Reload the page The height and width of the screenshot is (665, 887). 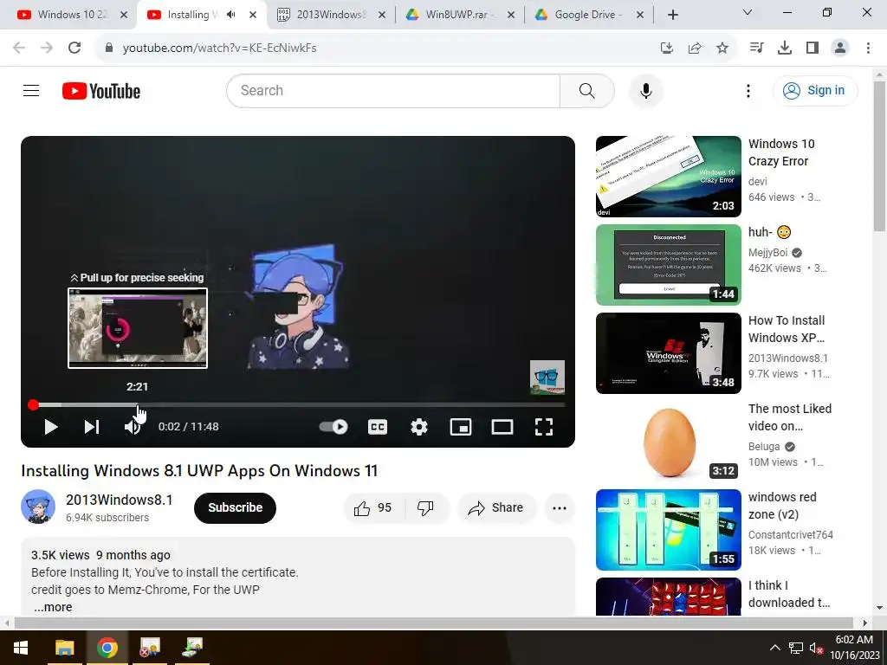pyautogui.click(x=74, y=48)
